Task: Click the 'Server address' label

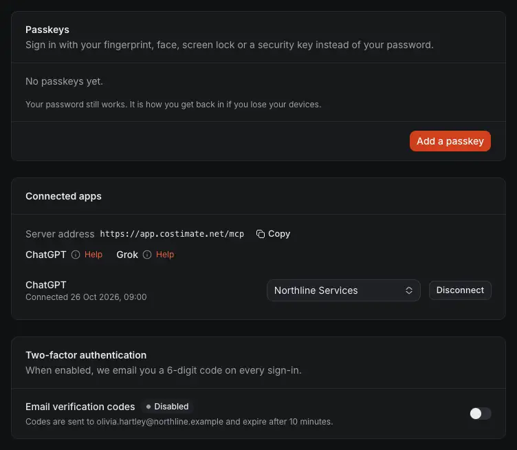Action: (x=60, y=234)
